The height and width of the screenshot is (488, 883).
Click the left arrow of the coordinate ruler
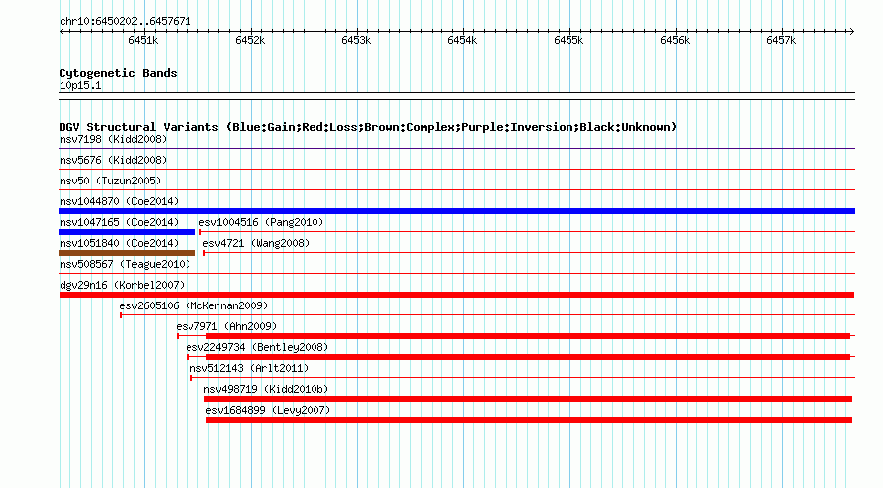[x=62, y=31]
